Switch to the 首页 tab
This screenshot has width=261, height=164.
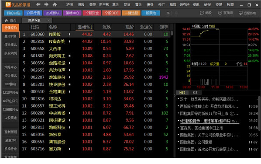pyautogui.click(x=10, y=21)
